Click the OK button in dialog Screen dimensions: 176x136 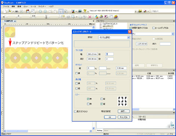coord(110,117)
